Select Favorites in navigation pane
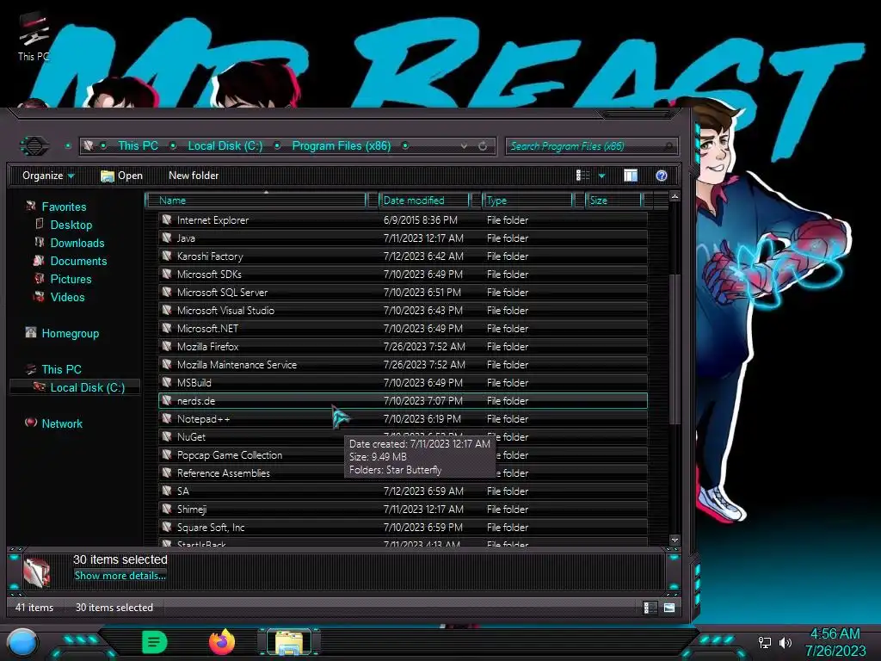Image resolution: width=881 pixels, height=661 pixels. (64, 207)
